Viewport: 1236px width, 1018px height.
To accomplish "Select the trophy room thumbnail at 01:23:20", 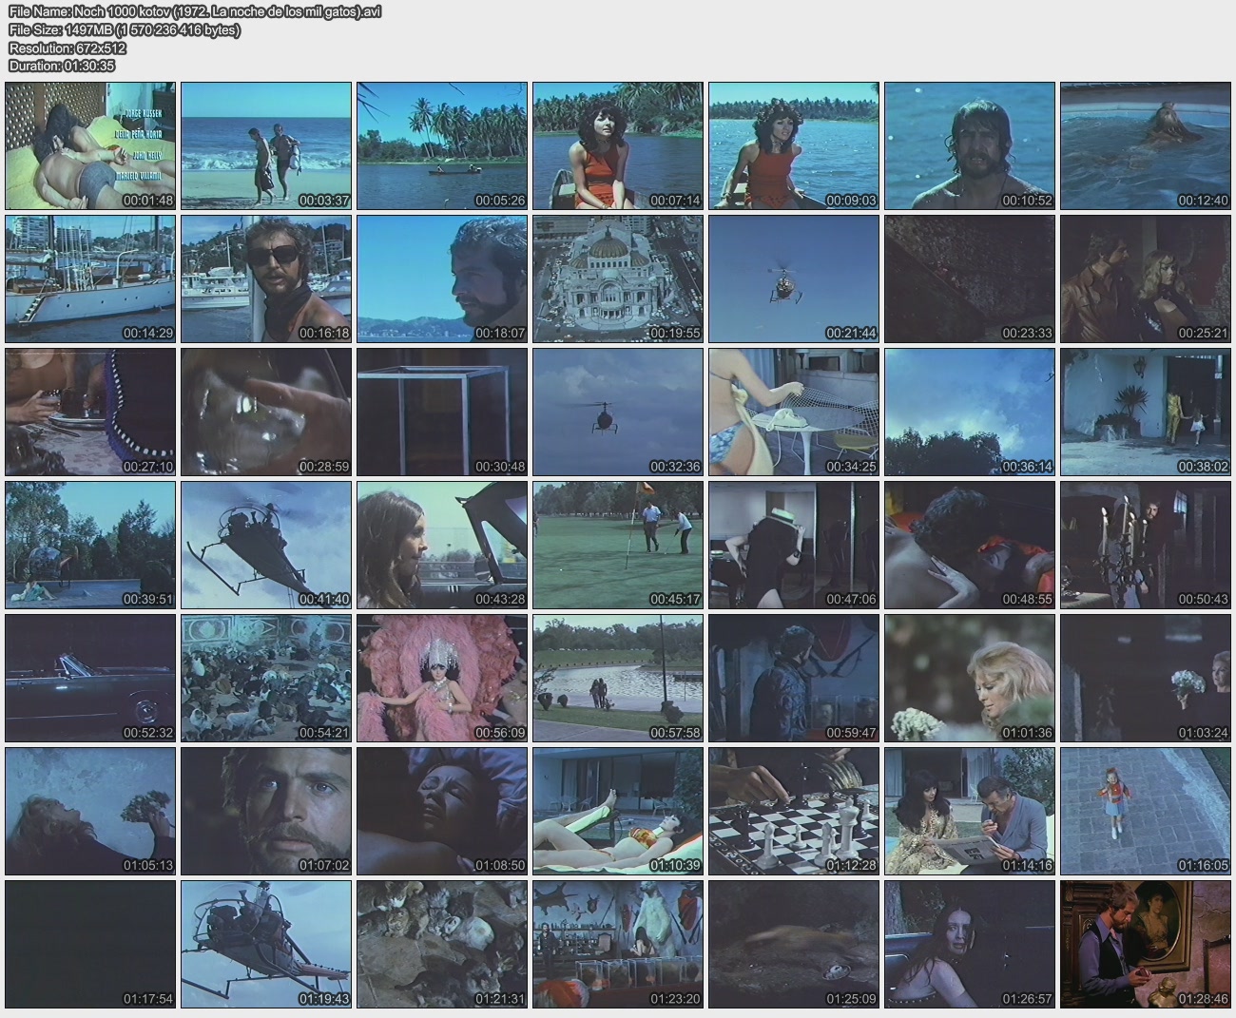I will coord(618,944).
